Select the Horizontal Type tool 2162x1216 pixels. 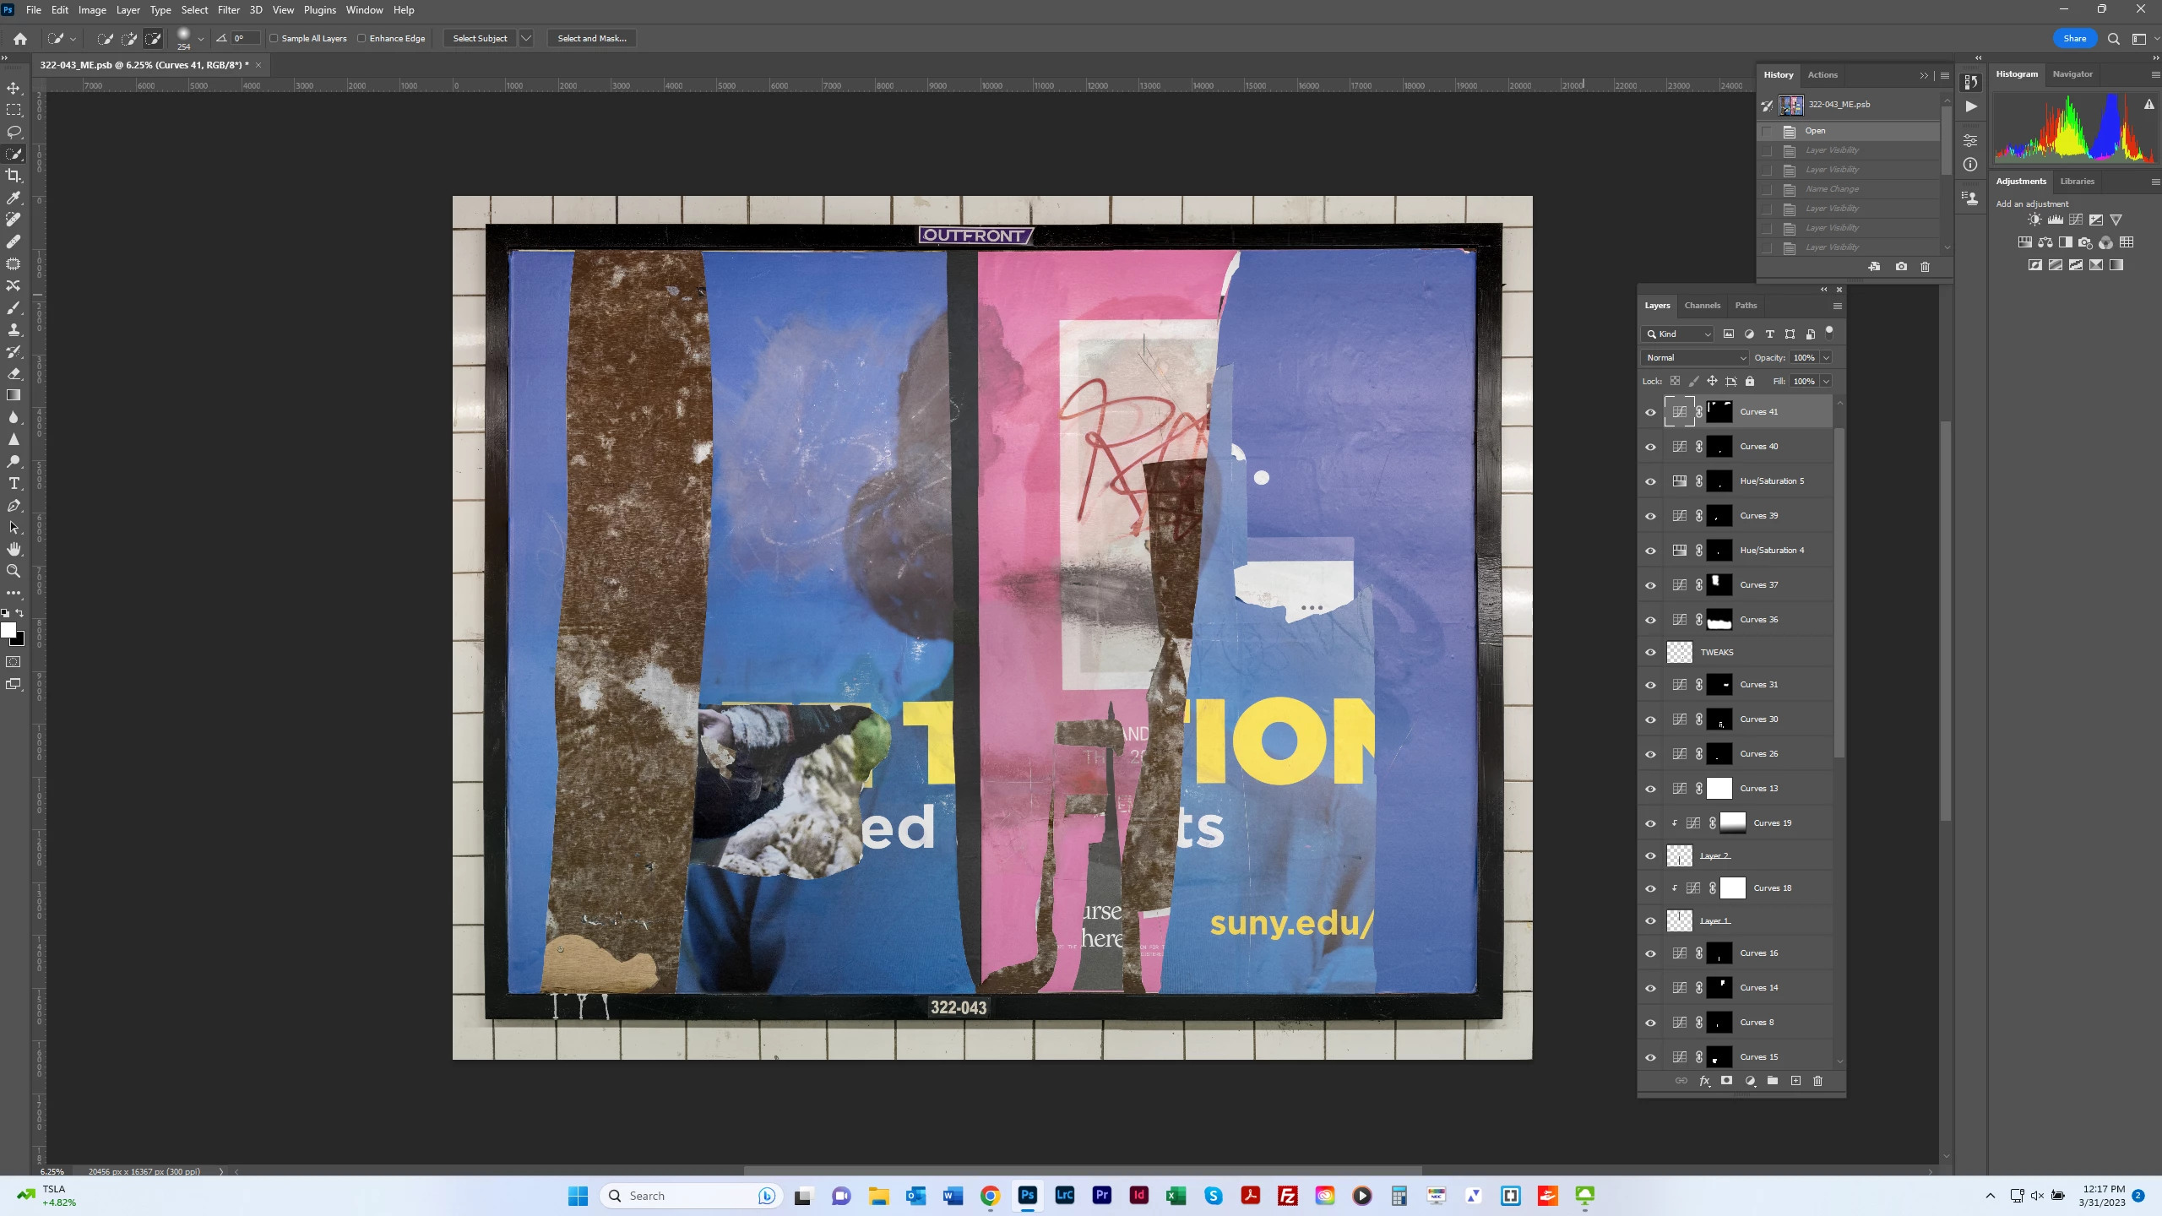click(x=14, y=483)
